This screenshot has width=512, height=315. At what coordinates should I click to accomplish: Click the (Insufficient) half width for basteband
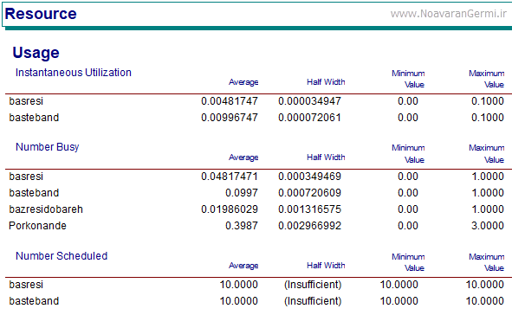313,301
